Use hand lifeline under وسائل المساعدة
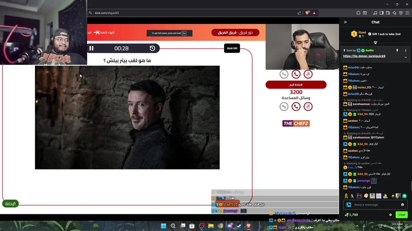Image resolution: width=412 pixels, height=231 pixels. tap(308, 107)
